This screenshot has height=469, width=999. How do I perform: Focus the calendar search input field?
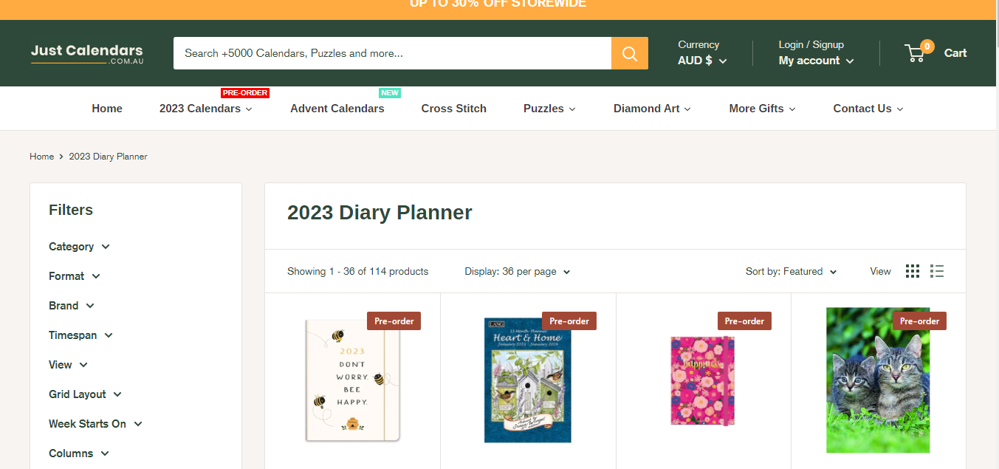pos(391,53)
